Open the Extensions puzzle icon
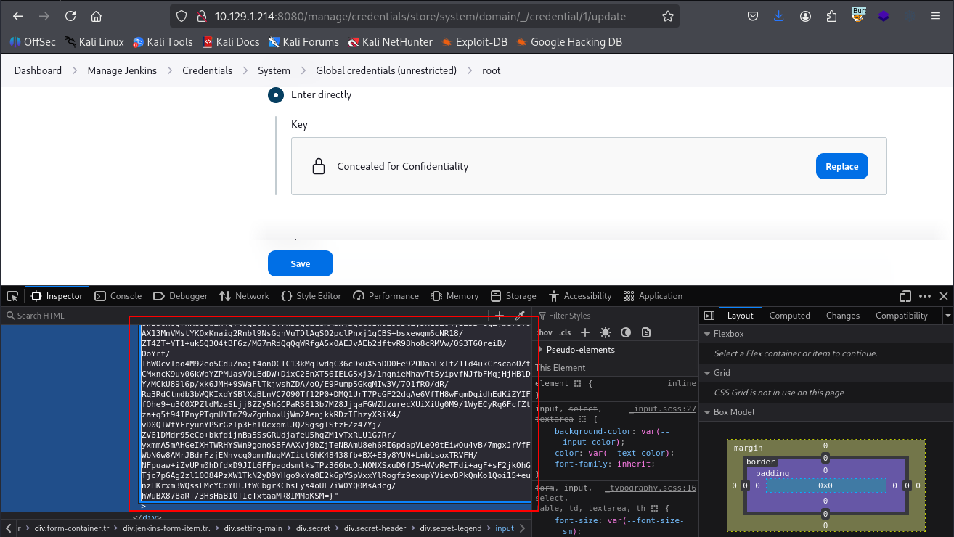The height and width of the screenshot is (537, 954). [x=831, y=16]
